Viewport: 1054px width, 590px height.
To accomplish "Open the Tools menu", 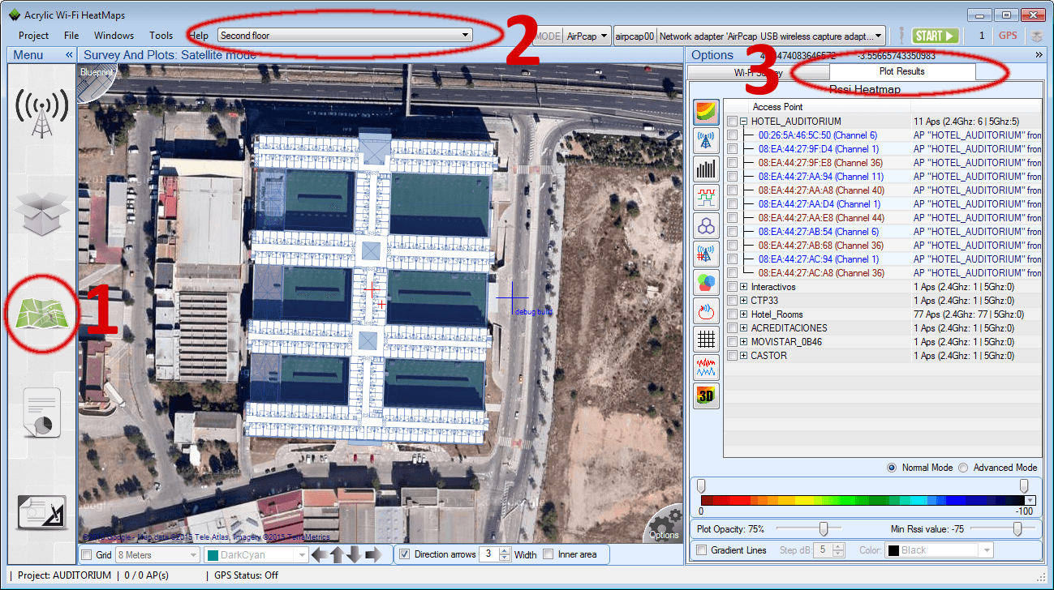I will pyautogui.click(x=161, y=35).
